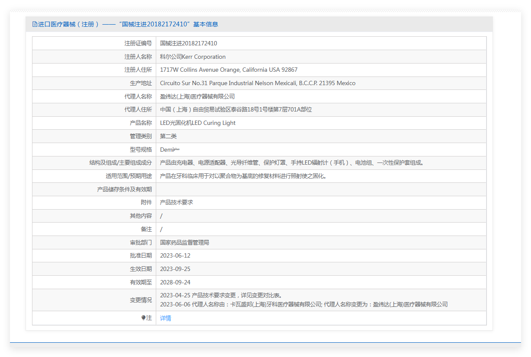The width and height of the screenshot is (531, 357).
Task: Click the 产品技术要求 attachment entry
Action: (177, 202)
